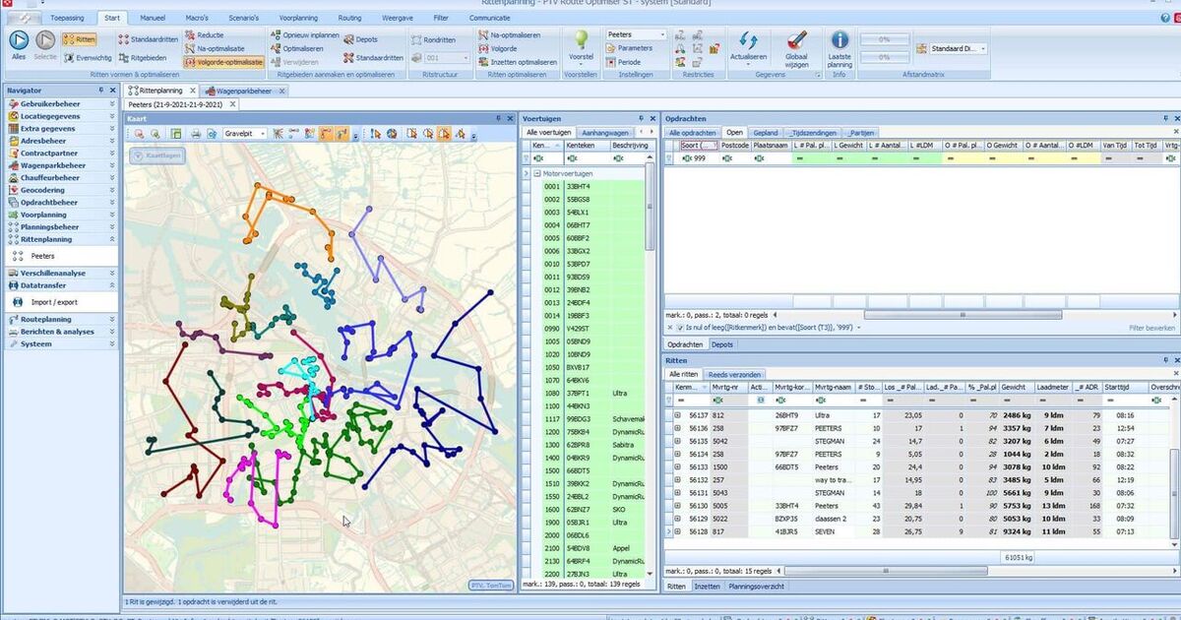
Task: Toggle the filter checkbox in Opdrachten footer
Action: [x=680, y=327]
